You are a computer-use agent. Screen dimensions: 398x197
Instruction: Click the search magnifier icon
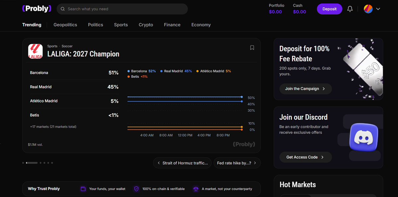point(63,9)
